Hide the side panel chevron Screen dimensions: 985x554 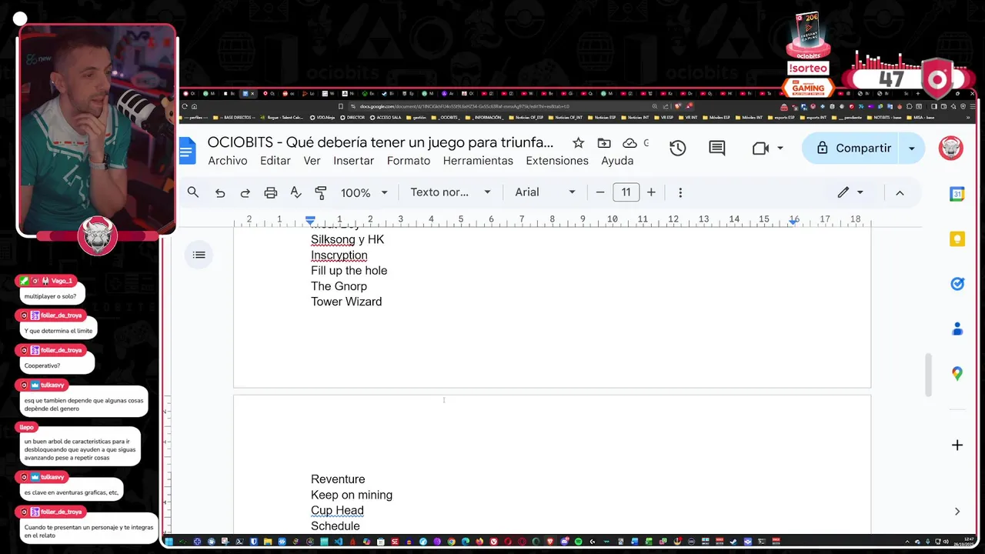[x=957, y=511]
